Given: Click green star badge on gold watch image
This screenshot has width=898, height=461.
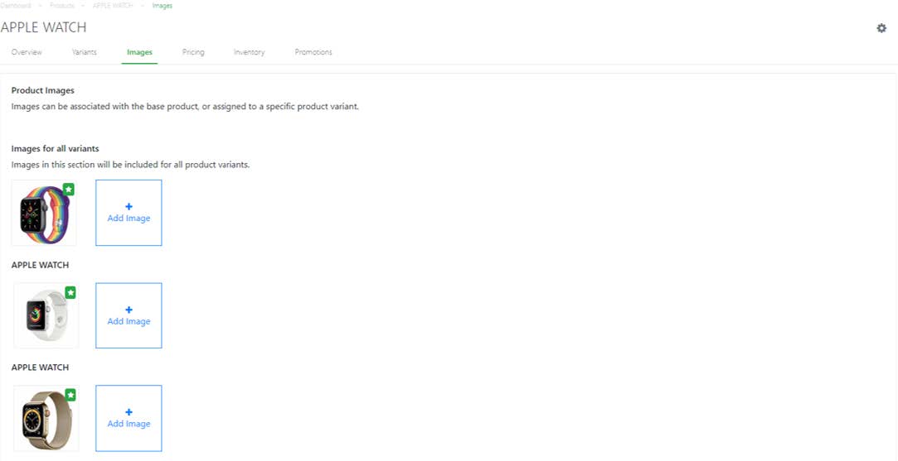Looking at the screenshot, I should [70, 396].
